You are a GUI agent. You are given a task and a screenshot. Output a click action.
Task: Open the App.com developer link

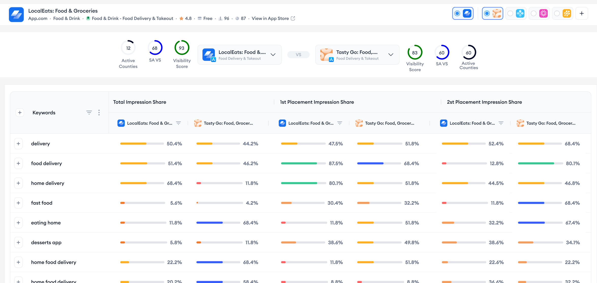[38, 18]
